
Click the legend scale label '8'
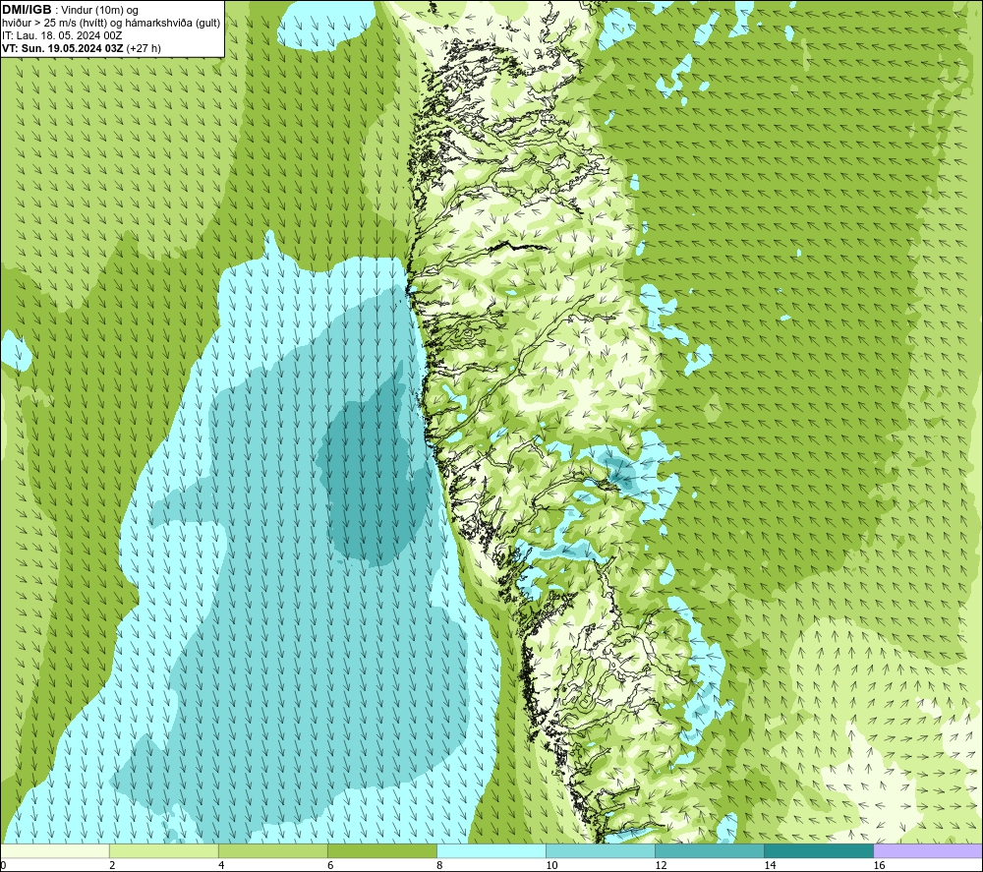click(x=439, y=866)
